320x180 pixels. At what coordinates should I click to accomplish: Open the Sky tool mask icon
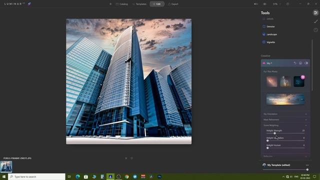coord(300,63)
